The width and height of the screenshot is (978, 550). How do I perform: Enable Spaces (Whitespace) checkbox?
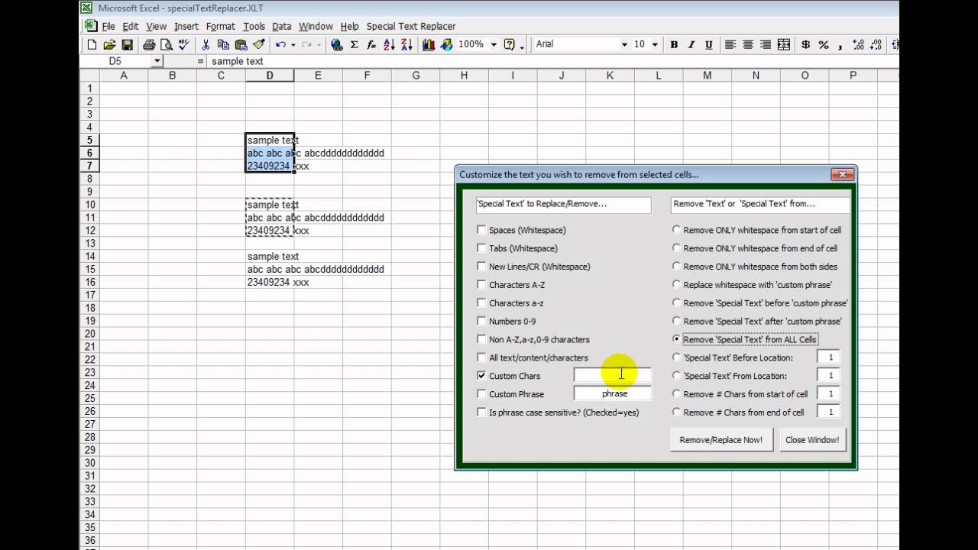(x=481, y=230)
